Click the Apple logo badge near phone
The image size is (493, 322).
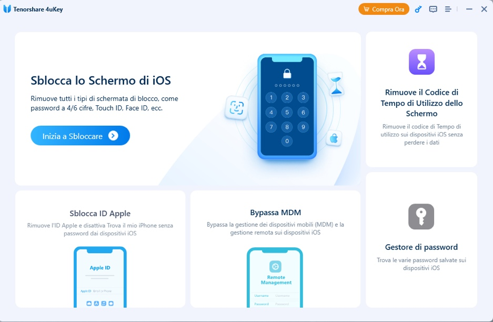click(x=334, y=138)
